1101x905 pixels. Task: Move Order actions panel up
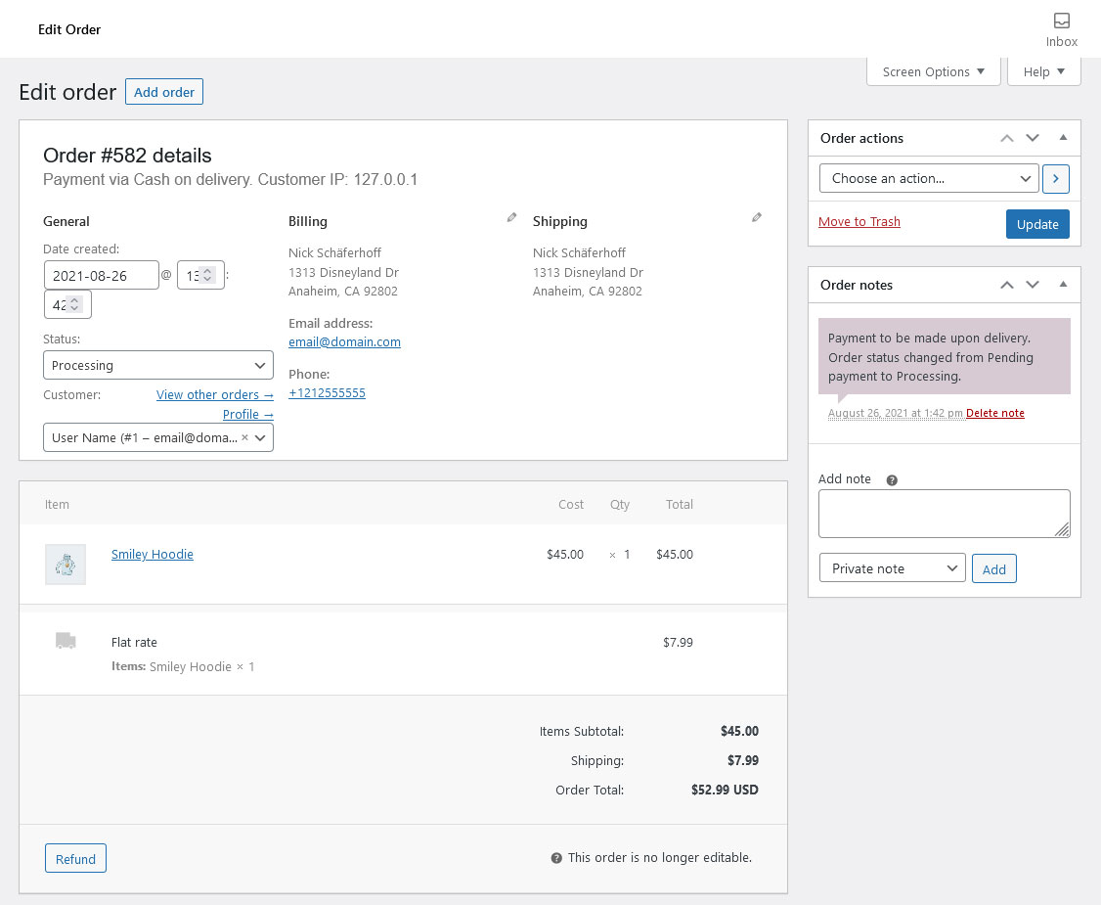1007,138
